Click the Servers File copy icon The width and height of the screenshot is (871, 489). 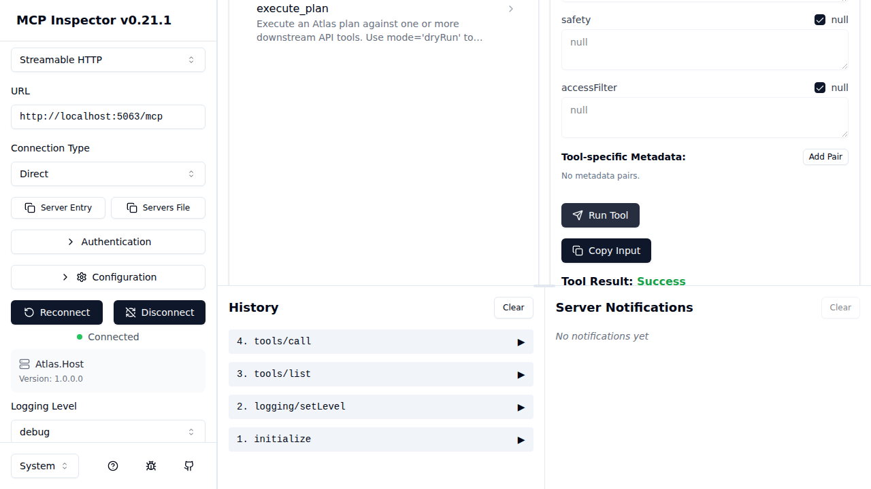[x=131, y=208]
